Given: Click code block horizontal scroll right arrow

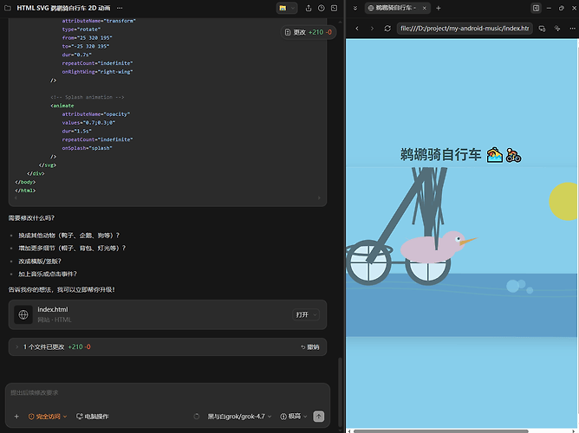Looking at the screenshot, I should click(x=320, y=198).
